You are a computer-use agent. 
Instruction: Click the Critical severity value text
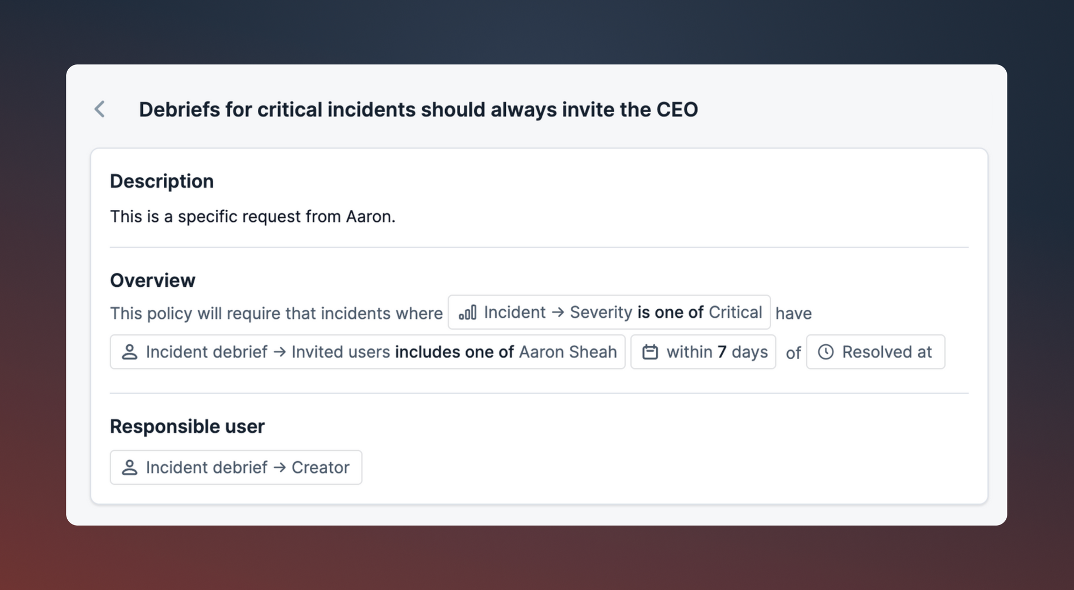click(735, 312)
